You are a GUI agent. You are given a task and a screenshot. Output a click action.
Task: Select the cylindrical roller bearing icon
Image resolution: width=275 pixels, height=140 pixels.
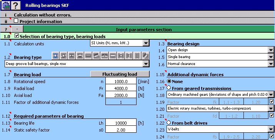(x=80, y=56)
